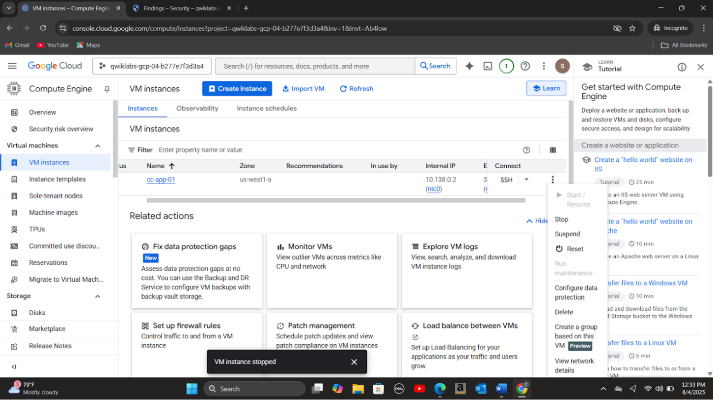Open Gemini AI assistant sparkle icon

[x=469, y=66]
